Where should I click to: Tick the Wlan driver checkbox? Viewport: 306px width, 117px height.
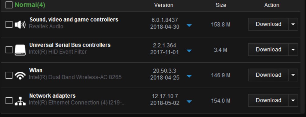point(9,75)
